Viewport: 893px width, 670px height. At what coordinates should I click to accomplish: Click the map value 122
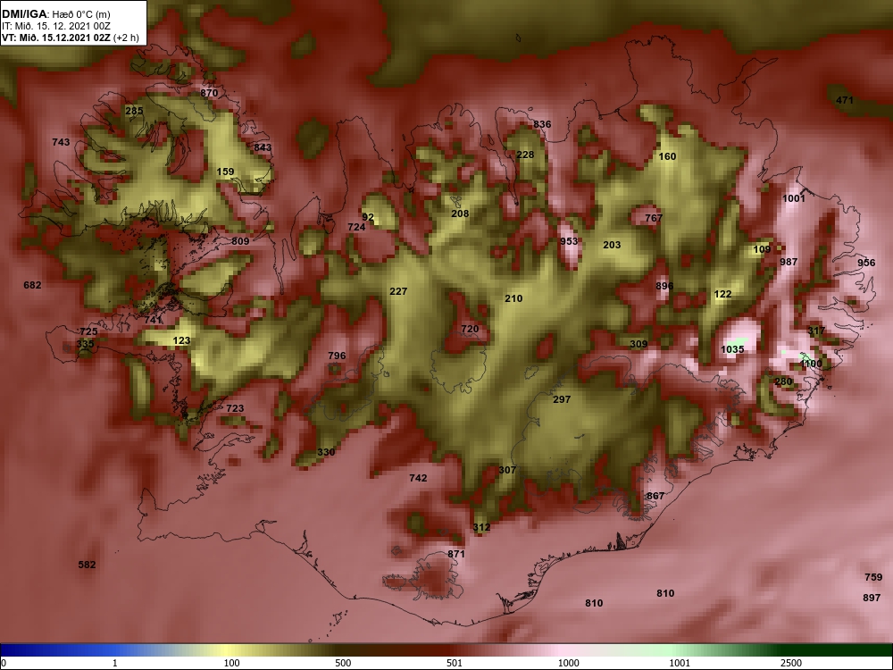(x=722, y=294)
